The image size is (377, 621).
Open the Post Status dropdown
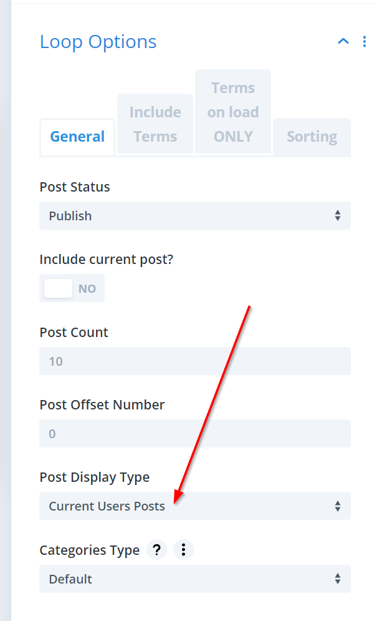pyautogui.click(x=194, y=216)
